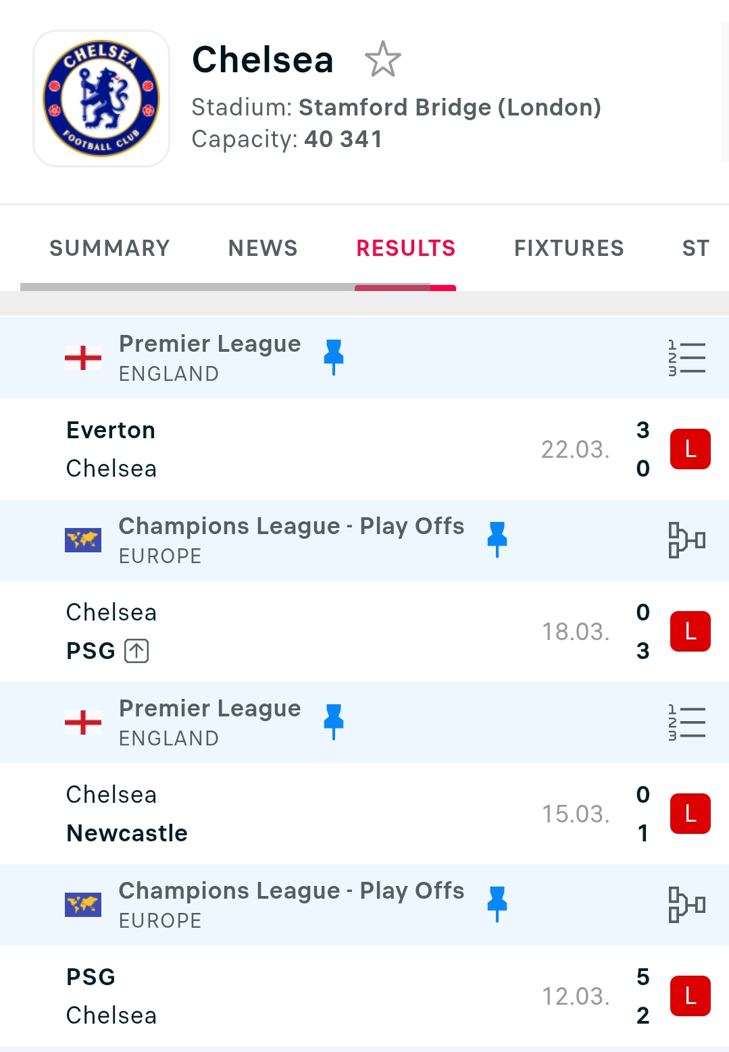The image size is (729, 1052).
Task: Toggle pin on first Champions League Play Offs
Action: 497,539
